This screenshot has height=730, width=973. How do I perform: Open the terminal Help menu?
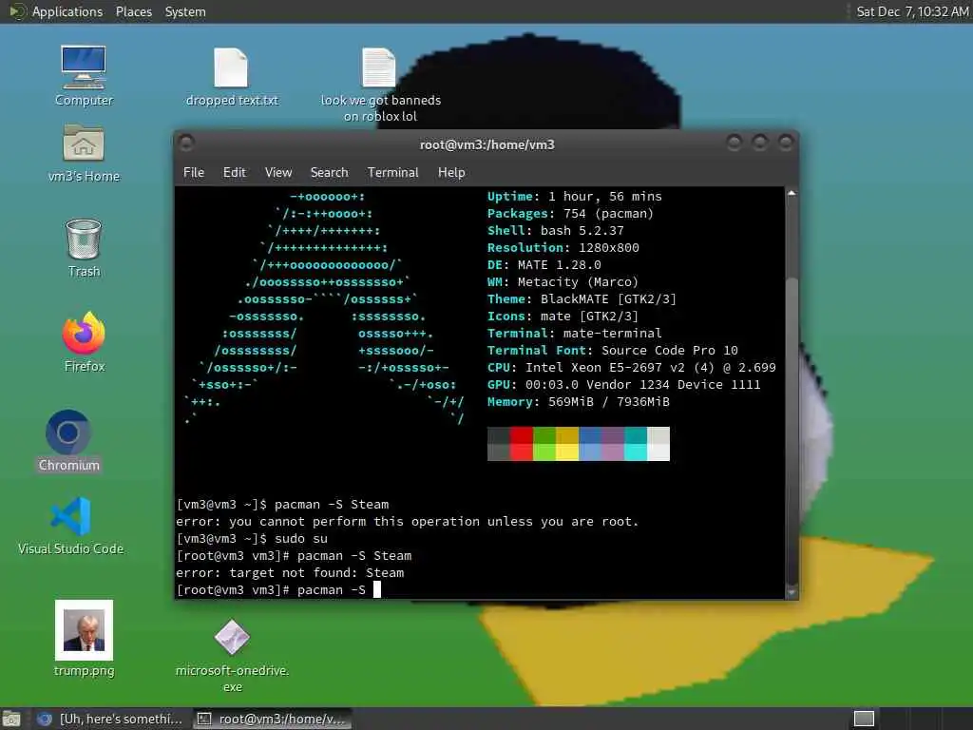pyautogui.click(x=451, y=173)
